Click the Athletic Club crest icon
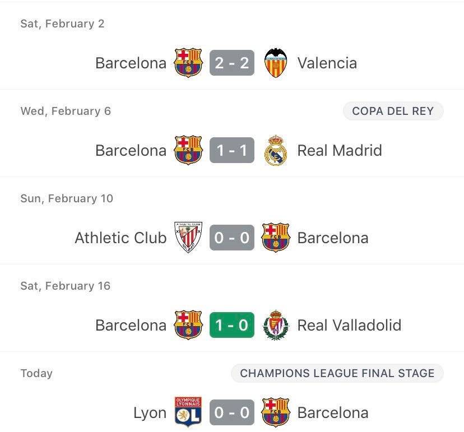Viewport: 464px width, 432px height. click(x=188, y=238)
